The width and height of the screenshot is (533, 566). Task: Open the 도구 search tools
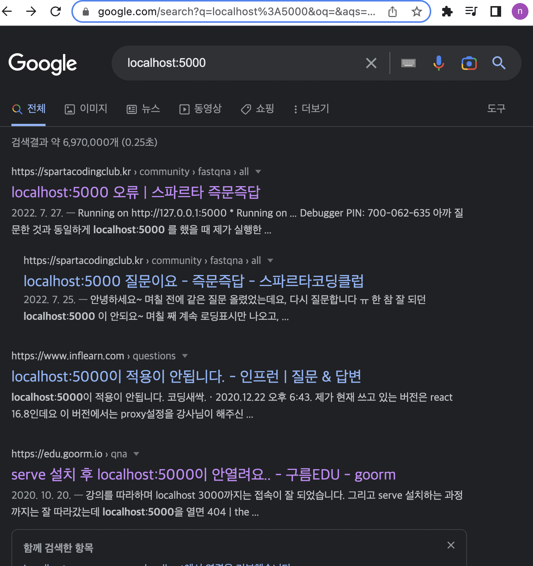[x=496, y=109]
